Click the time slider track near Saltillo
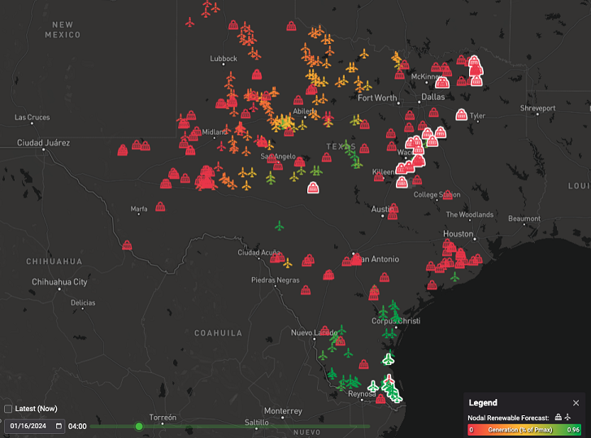Screen dimensions: 591x438 click(x=256, y=426)
